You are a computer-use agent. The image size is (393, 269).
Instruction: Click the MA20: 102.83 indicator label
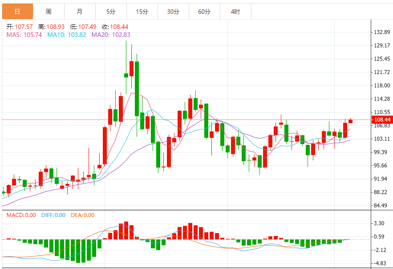coord(111,35)
